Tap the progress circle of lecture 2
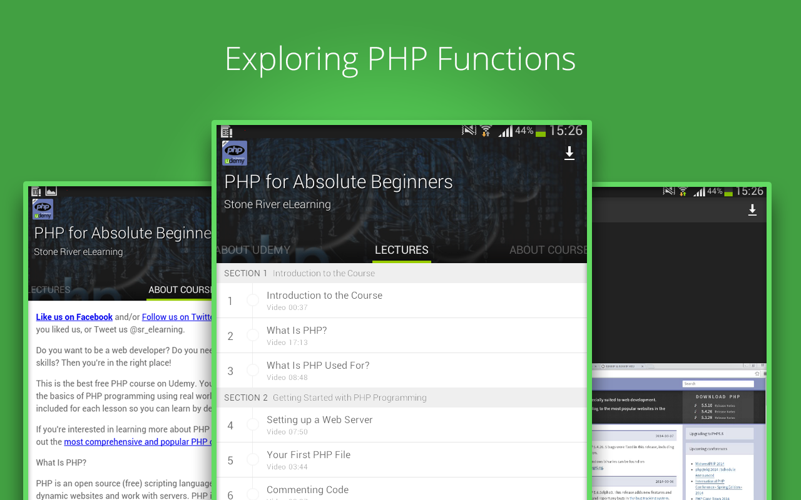The width and height of the screenshot is (801, 500). tap(253, 336)
